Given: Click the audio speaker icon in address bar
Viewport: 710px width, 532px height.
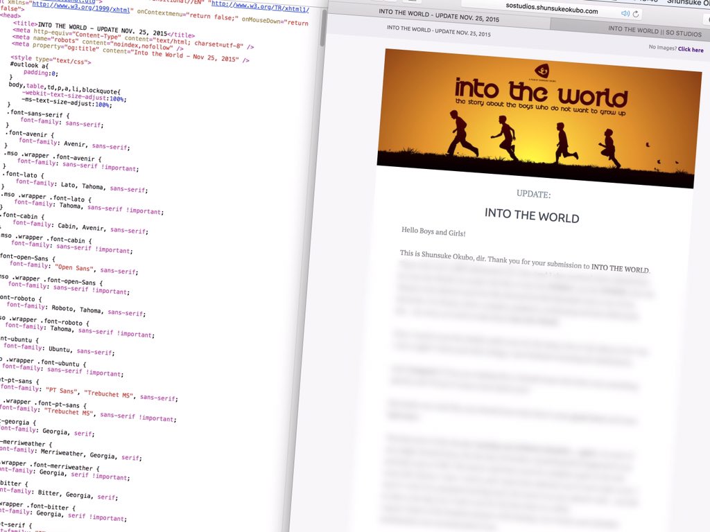Looking at the screenshot, I should point(625,13).
